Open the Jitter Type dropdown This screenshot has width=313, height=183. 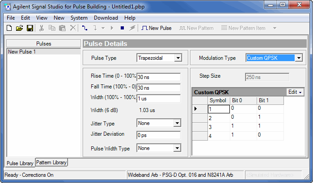(177, 123)
